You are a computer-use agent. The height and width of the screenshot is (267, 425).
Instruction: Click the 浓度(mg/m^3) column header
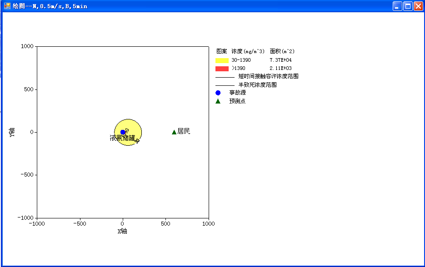pos(248,51)
